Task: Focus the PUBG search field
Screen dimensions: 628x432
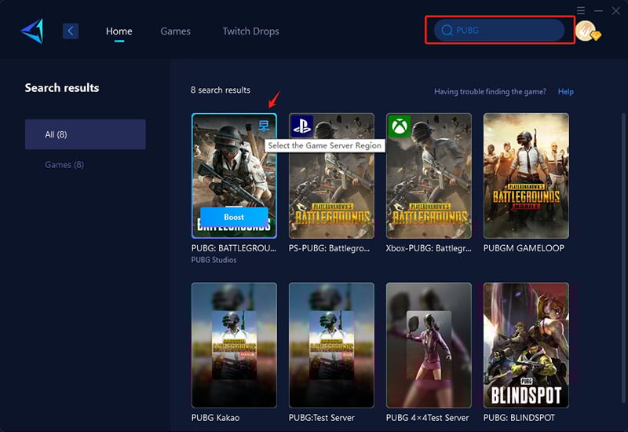Action: 499,30
